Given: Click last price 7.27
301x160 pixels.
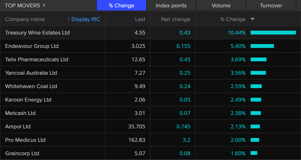Looking at the screenshot, I should pyautogui.click(x=140, y=73).
